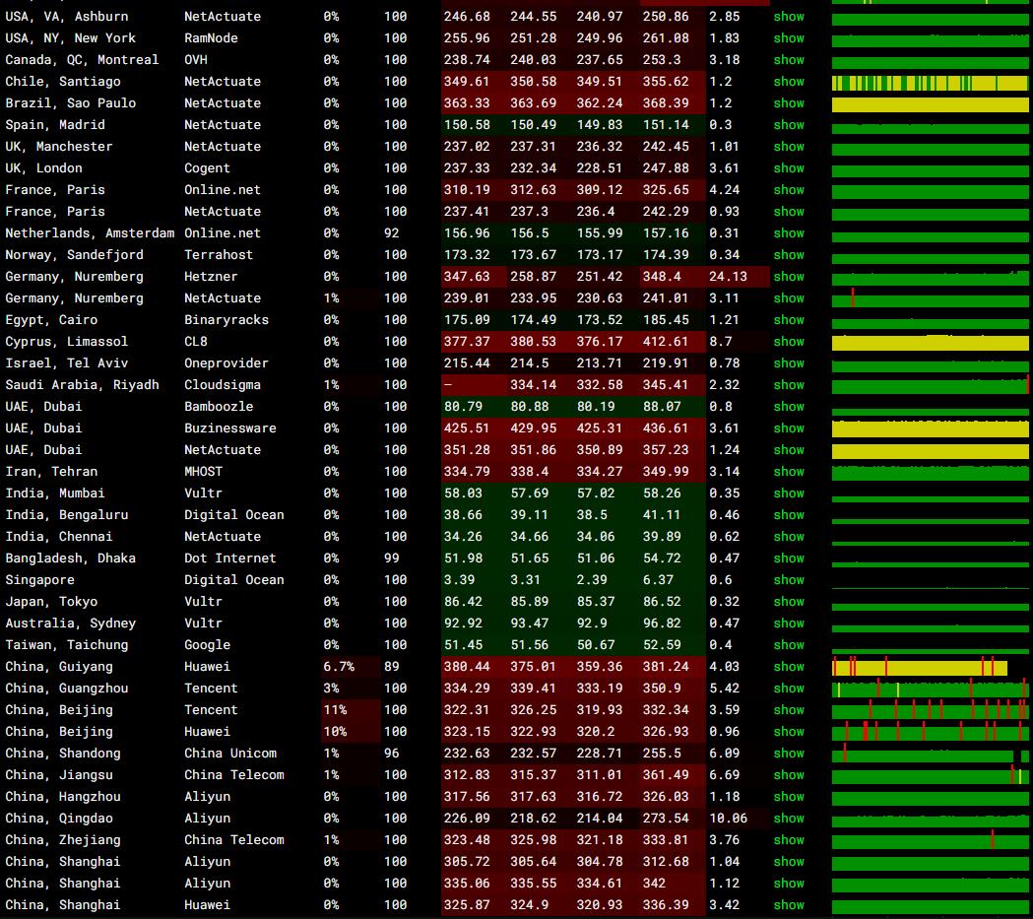
Task: Click latency '412.61' in Limassol row
Action: (x=666, y=341)
